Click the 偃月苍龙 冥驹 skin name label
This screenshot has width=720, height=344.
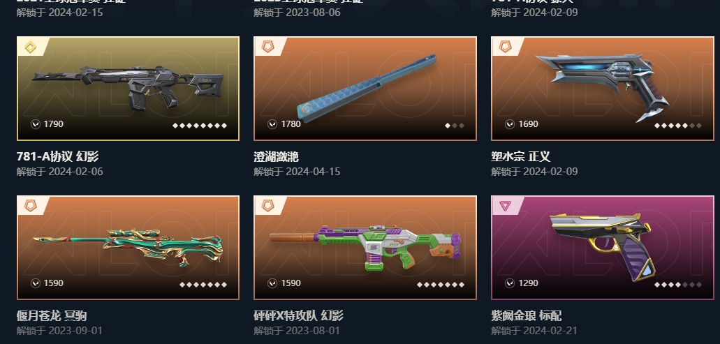(52, 315)
